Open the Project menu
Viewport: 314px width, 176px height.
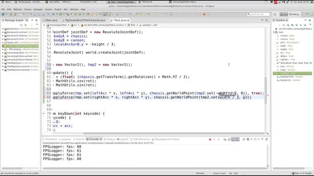tap(58, 9)
